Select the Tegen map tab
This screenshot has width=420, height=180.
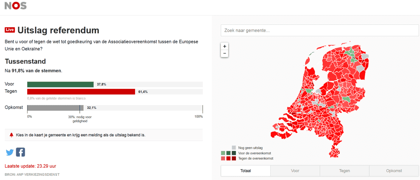[x=344, y=171]
